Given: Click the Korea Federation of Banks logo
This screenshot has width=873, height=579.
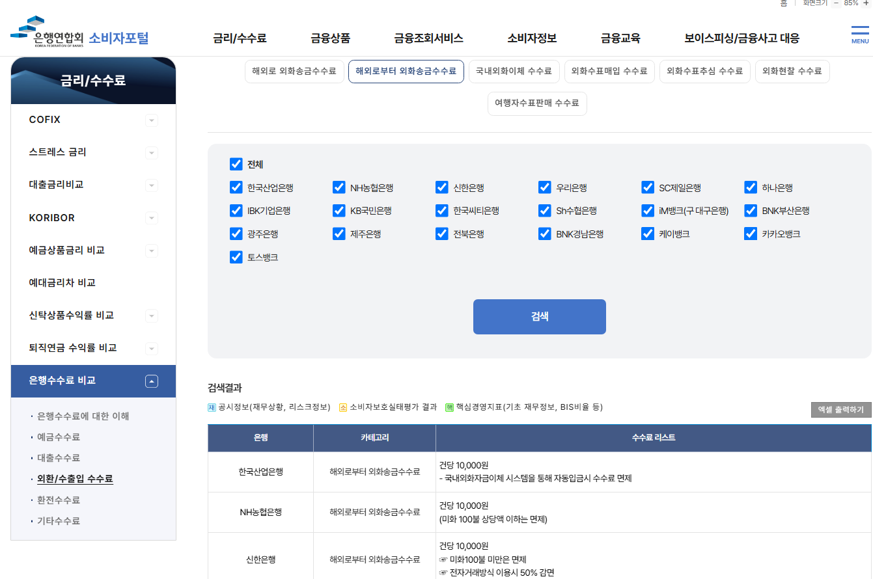Looking at the screenshot, I should coord(47,33).
